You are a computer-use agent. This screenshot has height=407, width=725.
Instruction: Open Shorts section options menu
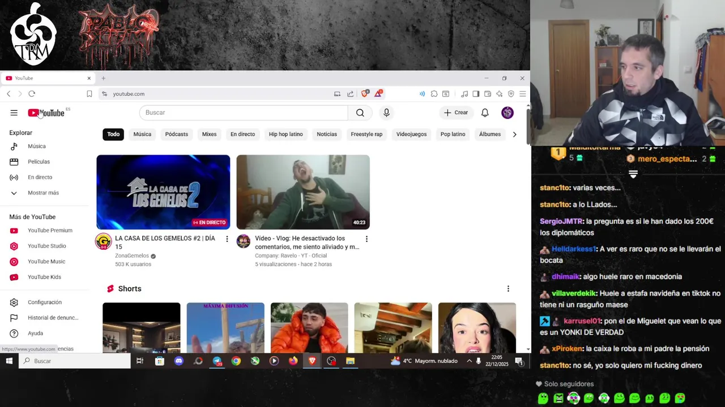coord(508,289)
